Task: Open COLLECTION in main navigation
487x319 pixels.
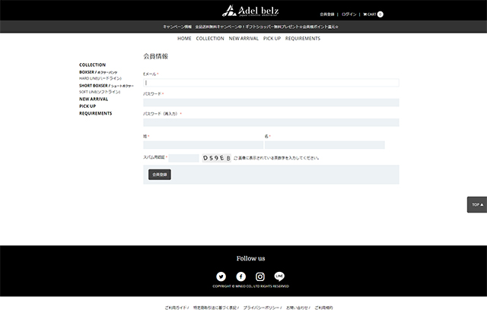Action: click(210, 39)
